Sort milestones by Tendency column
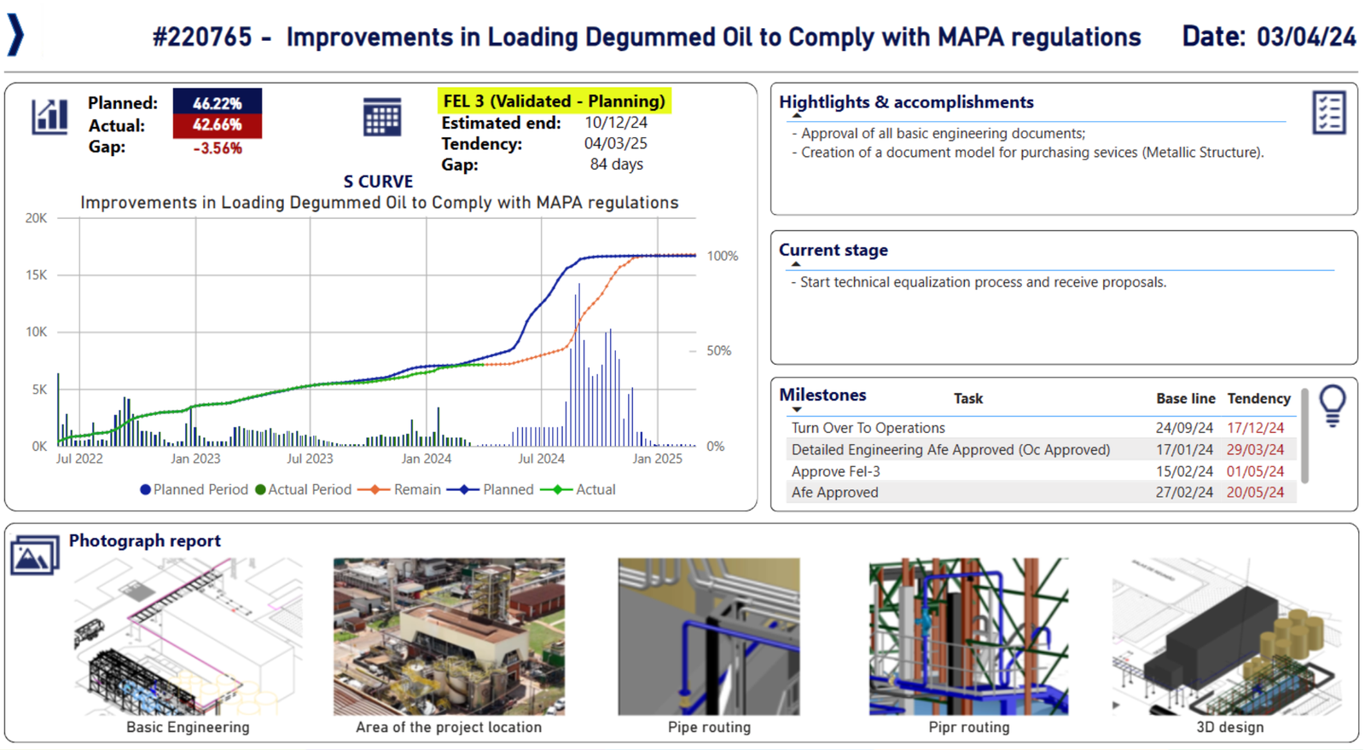The height and width of the screenshot is (750, 1365). [1258, 399]
